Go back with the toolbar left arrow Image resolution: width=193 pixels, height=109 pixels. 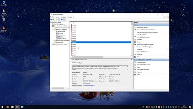(51, 19)
